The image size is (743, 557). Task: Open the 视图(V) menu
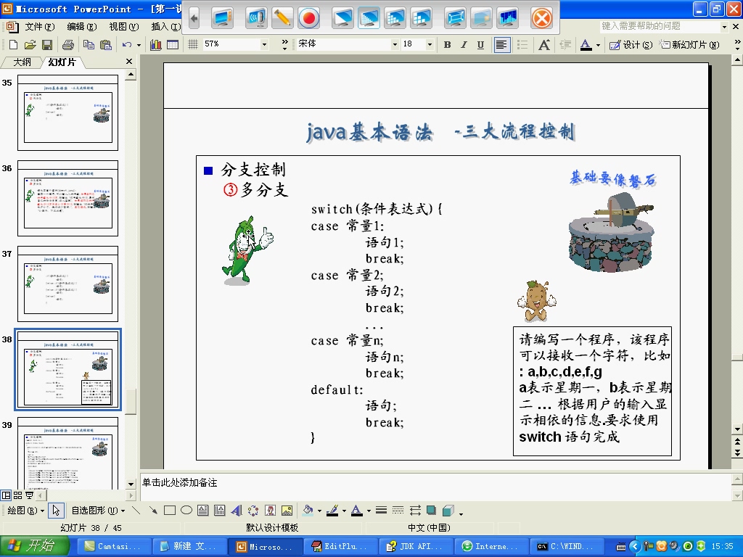coord(124,27)
